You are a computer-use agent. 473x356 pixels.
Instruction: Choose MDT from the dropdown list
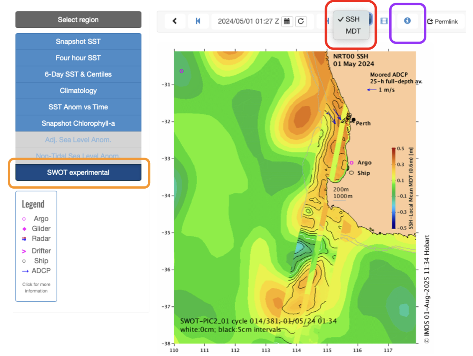tap(353, 31)
